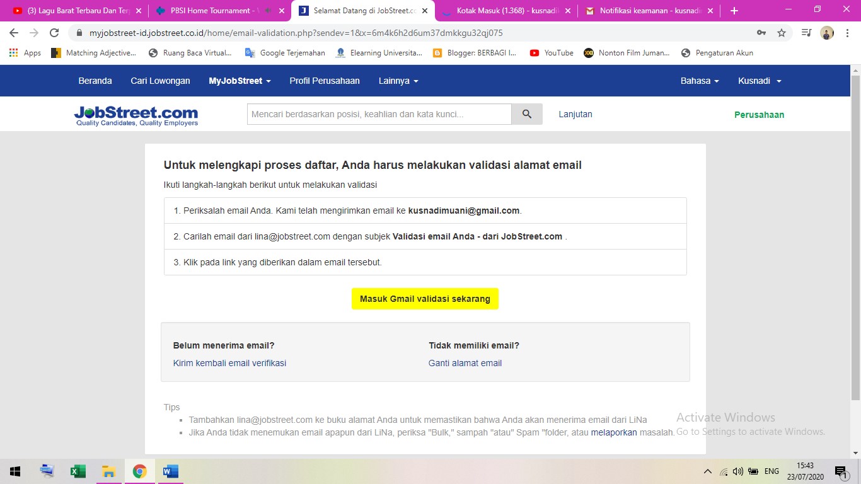This screenshot has height=484, width=861.
Task: Open Chrome profile avatar
Action: [827, 33]
